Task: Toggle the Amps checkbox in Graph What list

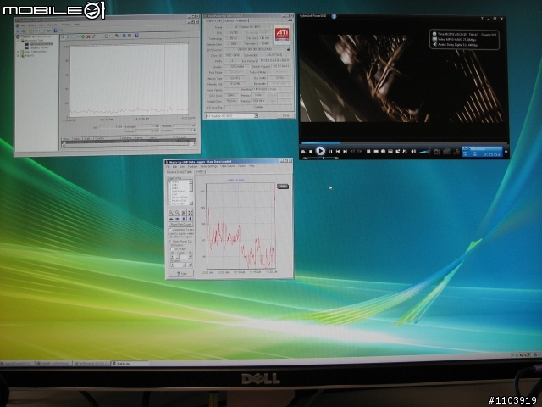Action: [169, 188]
